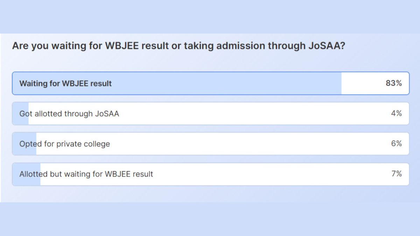The height and width of the screenshot is (236, 420).
Task: Select the "Waiting for WBJEE result" poll option
Action: tap(175, 83)
